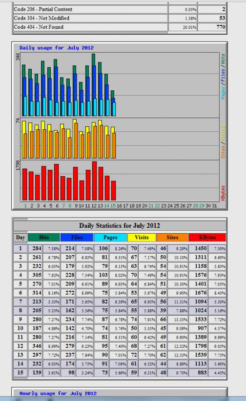246x401 pixels.
Task: Select the KBytes value 1113 for day 14
Action: point(201,363)
